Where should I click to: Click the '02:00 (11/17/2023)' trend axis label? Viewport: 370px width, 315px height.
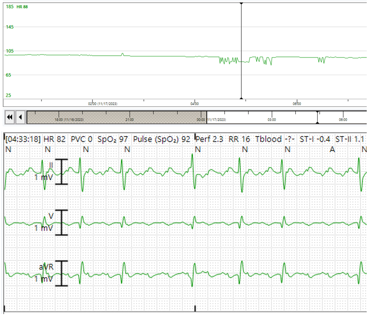(x=103, y=104)
